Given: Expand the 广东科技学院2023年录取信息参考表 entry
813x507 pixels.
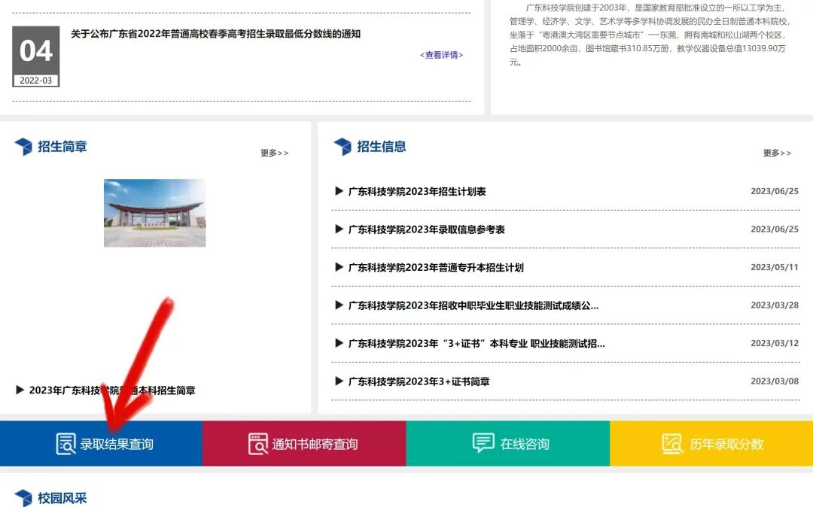Looking at the screenshot, I should click(x=339, y=229).
